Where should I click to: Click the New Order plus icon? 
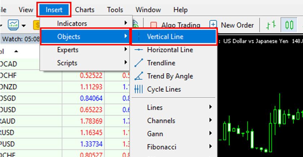pyautogui.click(x=213, y=25)
